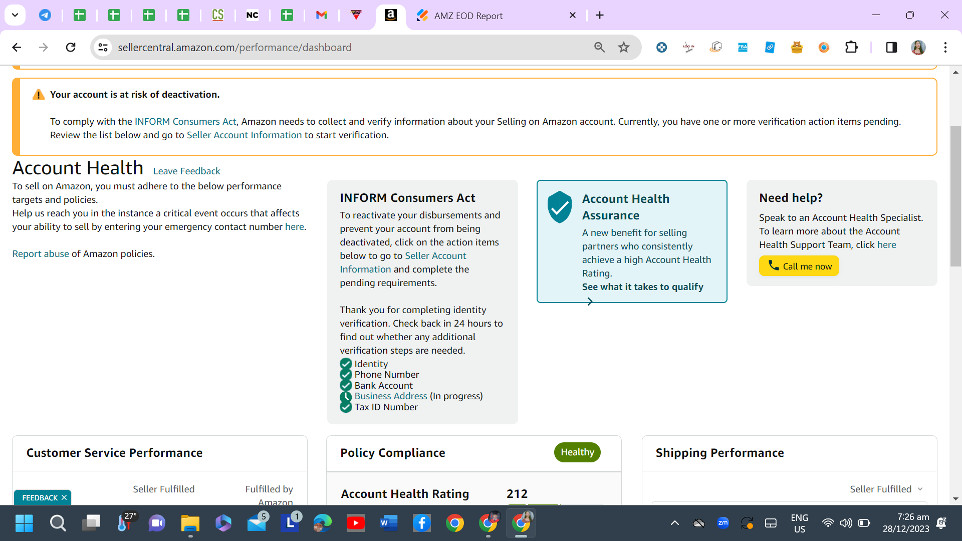962x541 pixels.
Task: Open the Chrome profile avatar
Action: tap(918, 48)
